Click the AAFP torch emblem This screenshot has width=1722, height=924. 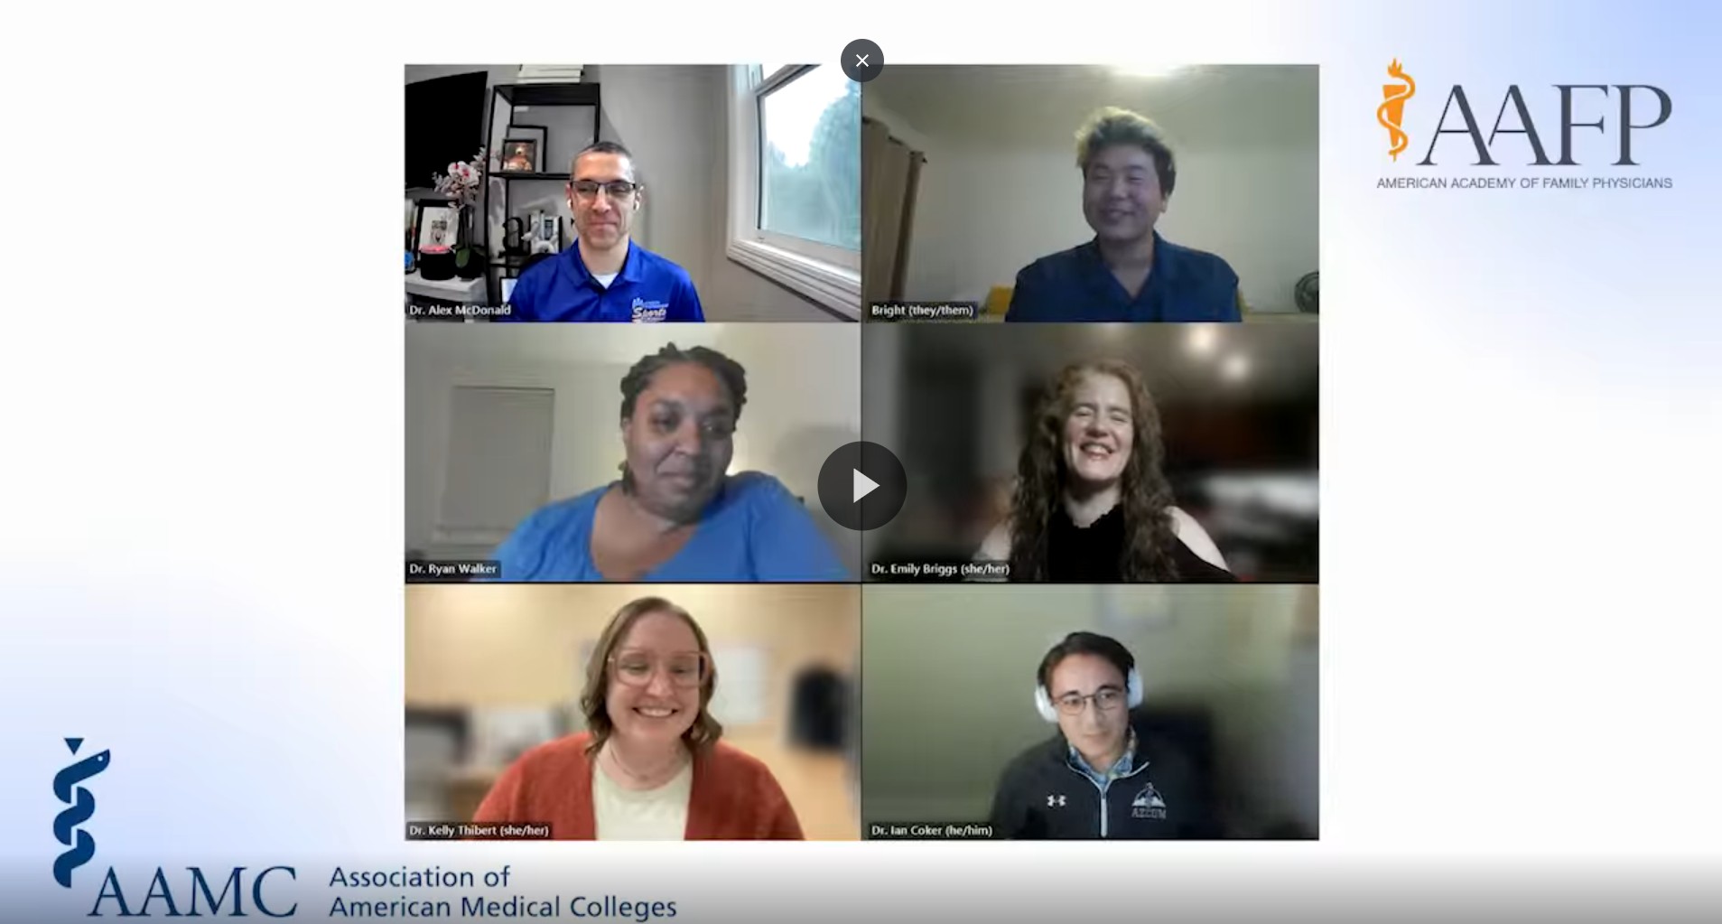pyautogui.click(x=1395, y=109)
